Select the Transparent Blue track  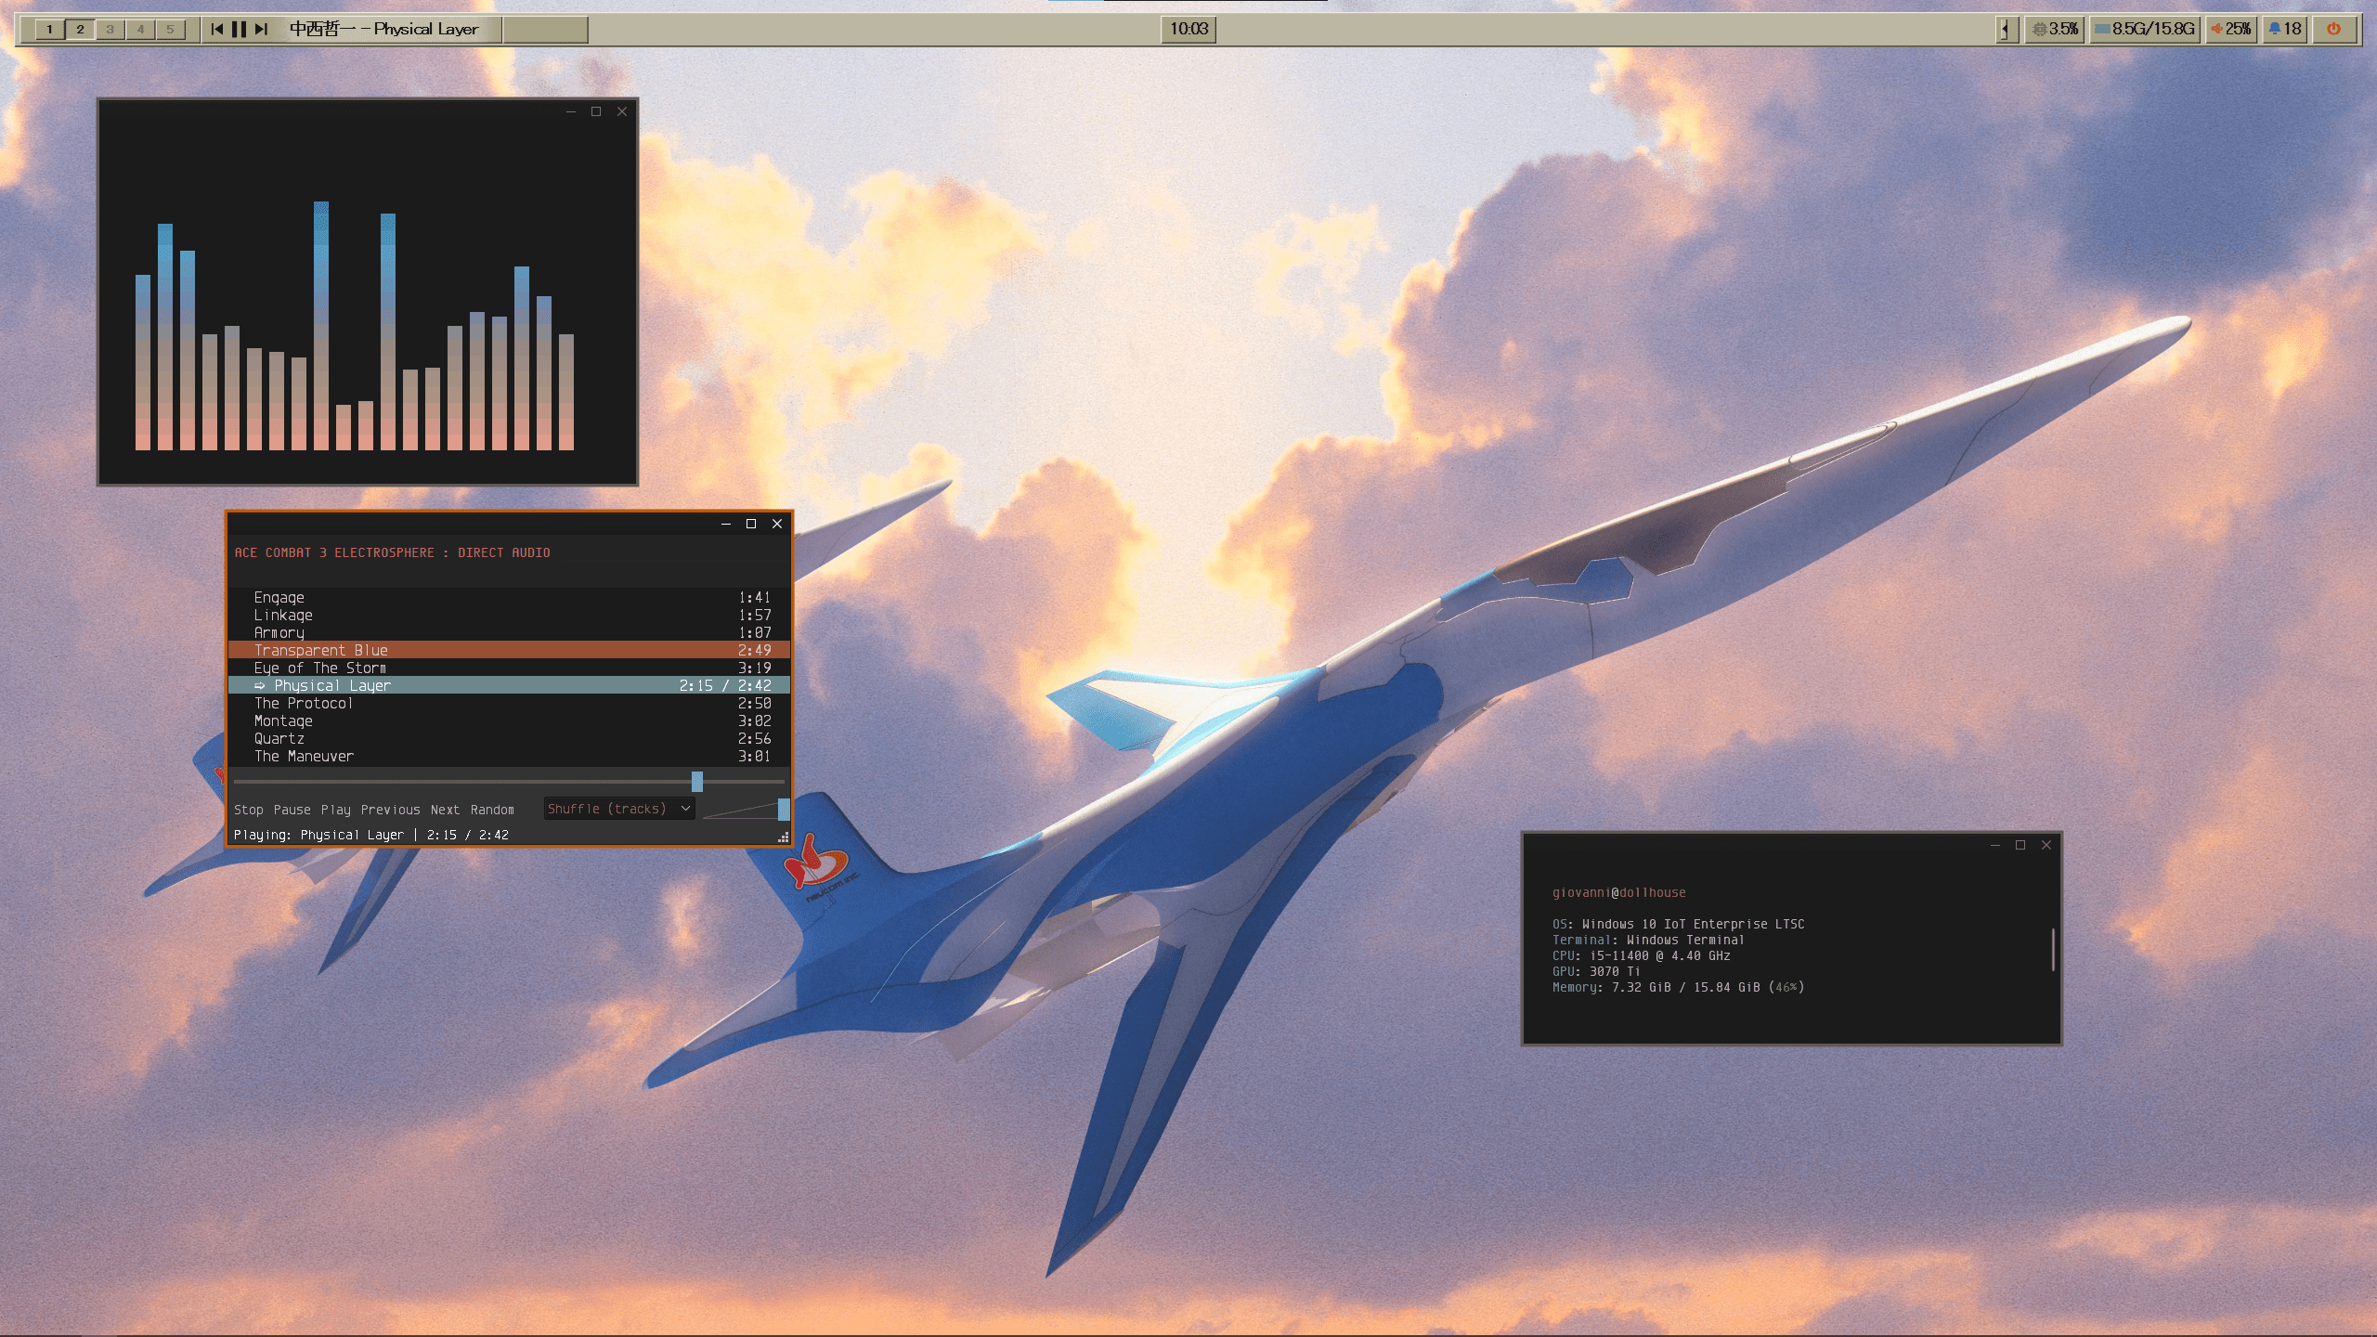coord(509,651)
